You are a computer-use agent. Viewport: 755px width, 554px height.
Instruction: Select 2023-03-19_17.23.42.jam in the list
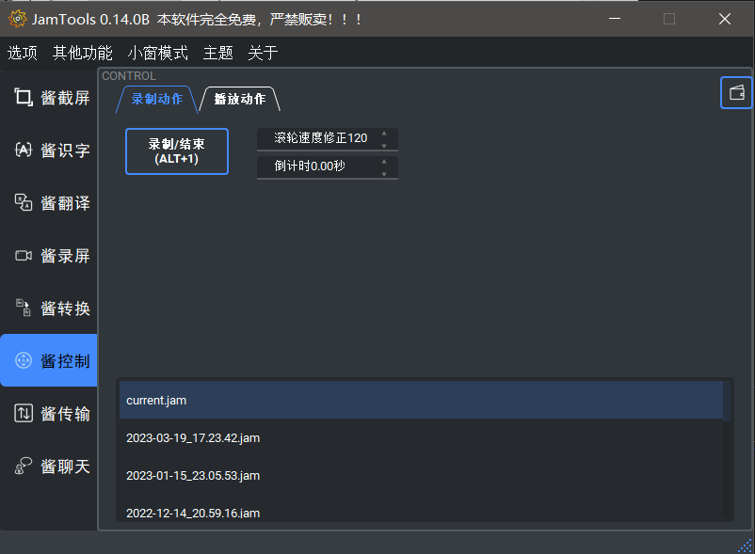click(421, 437)
